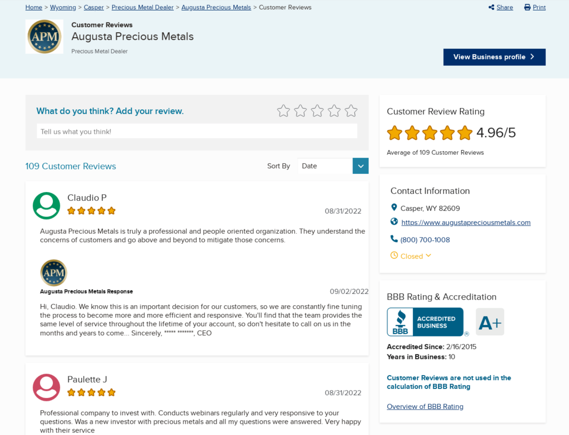Click the BBB Accredited Business seal
Image resolution: width=569 pixels, height=435 pixels.
pyautogui.click(x=425, y=322)
